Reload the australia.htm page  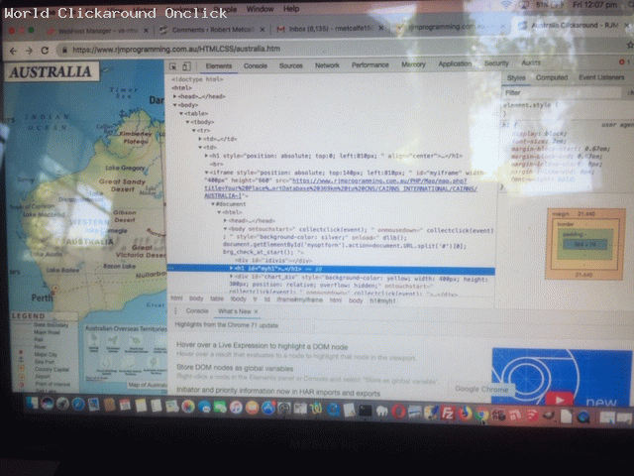click(x=45, y=51)
